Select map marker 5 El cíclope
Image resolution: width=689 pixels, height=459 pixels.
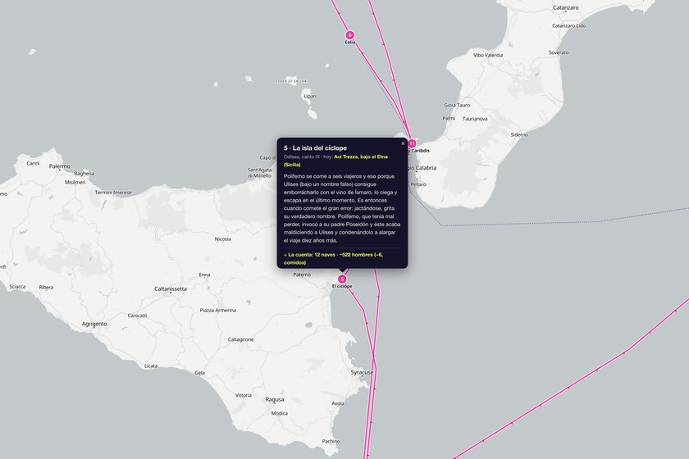click(x=342, y=279)
